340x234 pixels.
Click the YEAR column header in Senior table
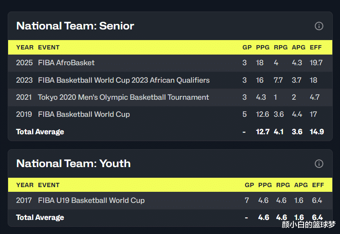point(25,47)
